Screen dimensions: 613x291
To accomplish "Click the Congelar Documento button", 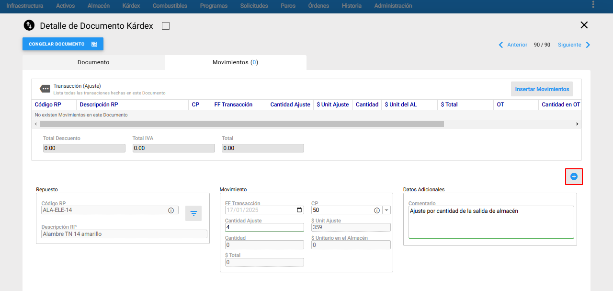I will (x=63, y=44).
